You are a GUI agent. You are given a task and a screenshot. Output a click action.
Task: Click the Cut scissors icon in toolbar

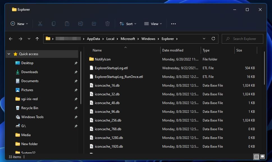tap(40, 24)
